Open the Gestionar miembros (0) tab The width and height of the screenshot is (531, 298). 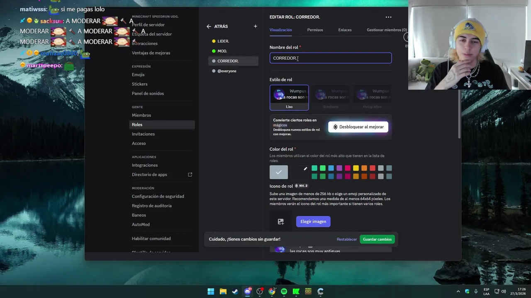(x=387, y=30)
